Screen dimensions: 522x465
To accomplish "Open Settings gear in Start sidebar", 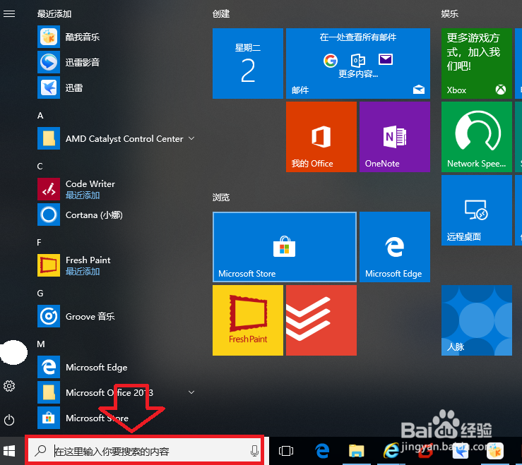I will [9, 386].
